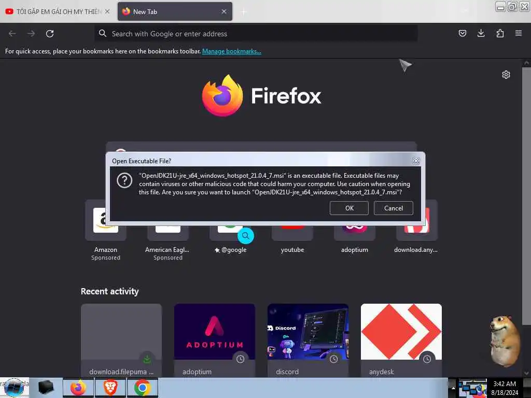Open the Save to Pocket icon
Image resolution: width=531 pixels, height=398 pixels.
tap(462, 33)
